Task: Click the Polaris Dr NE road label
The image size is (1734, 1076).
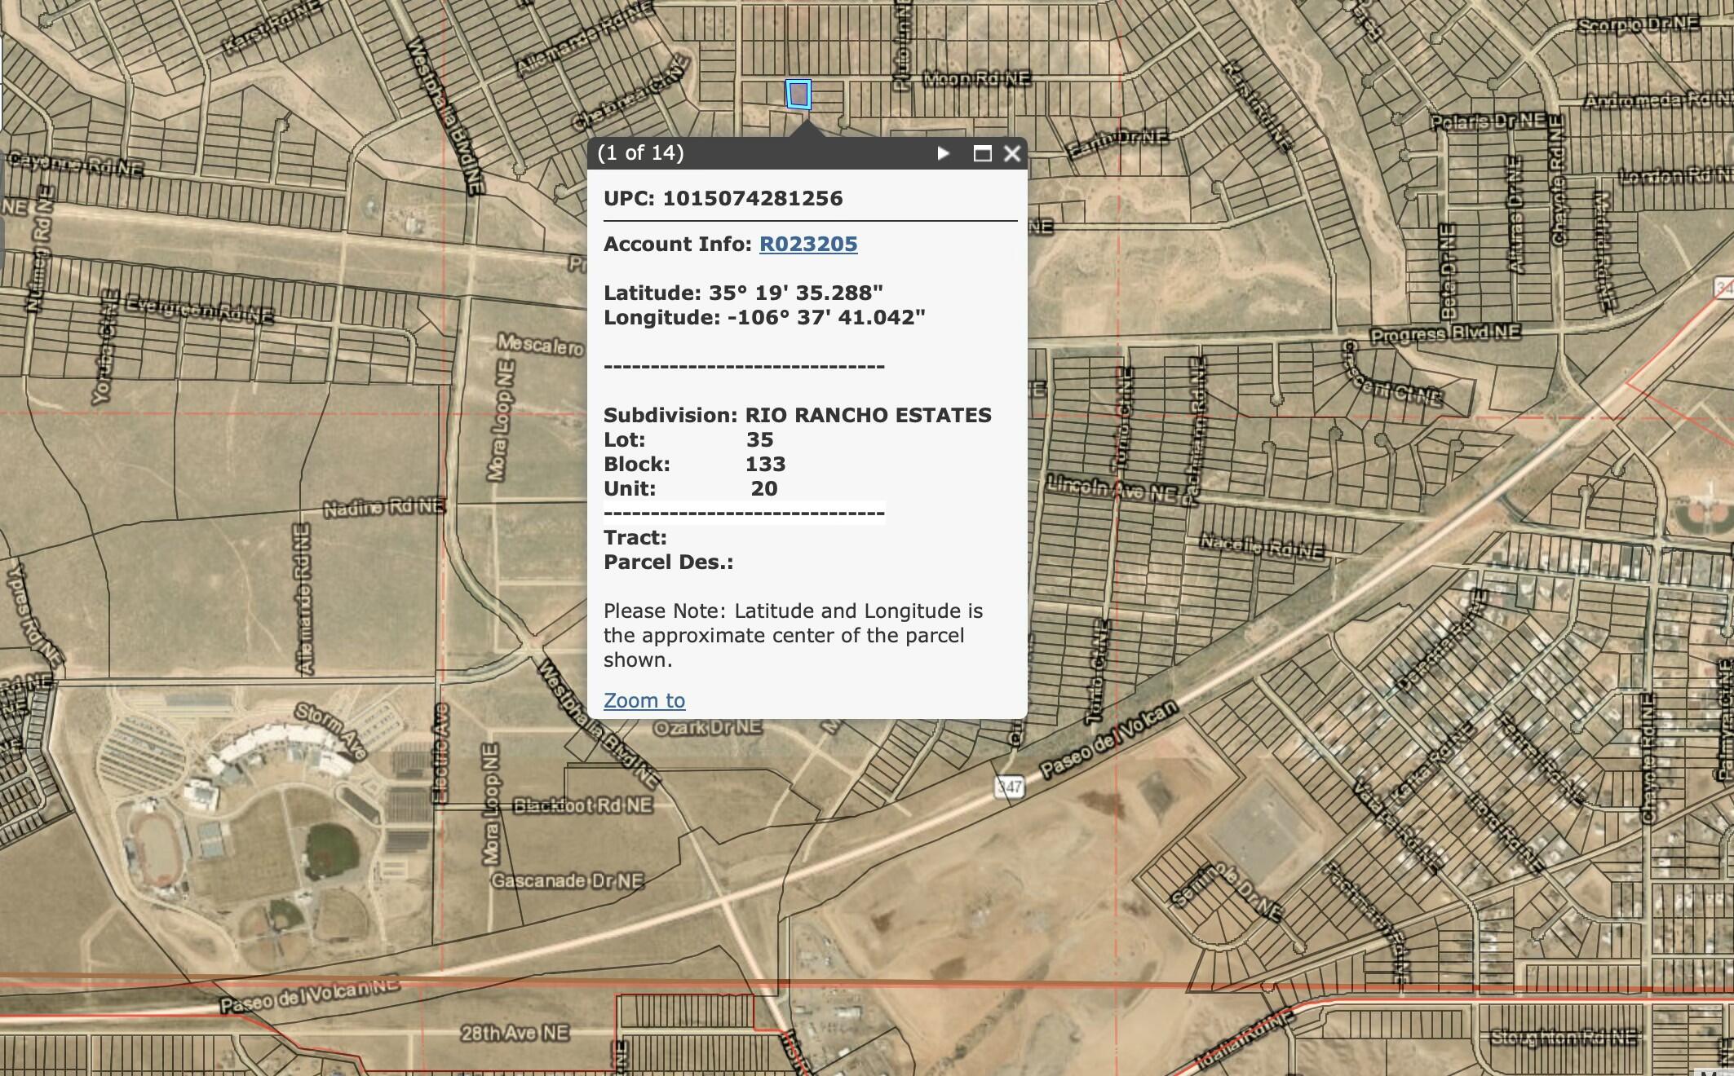Action: tap(1489, 121)
